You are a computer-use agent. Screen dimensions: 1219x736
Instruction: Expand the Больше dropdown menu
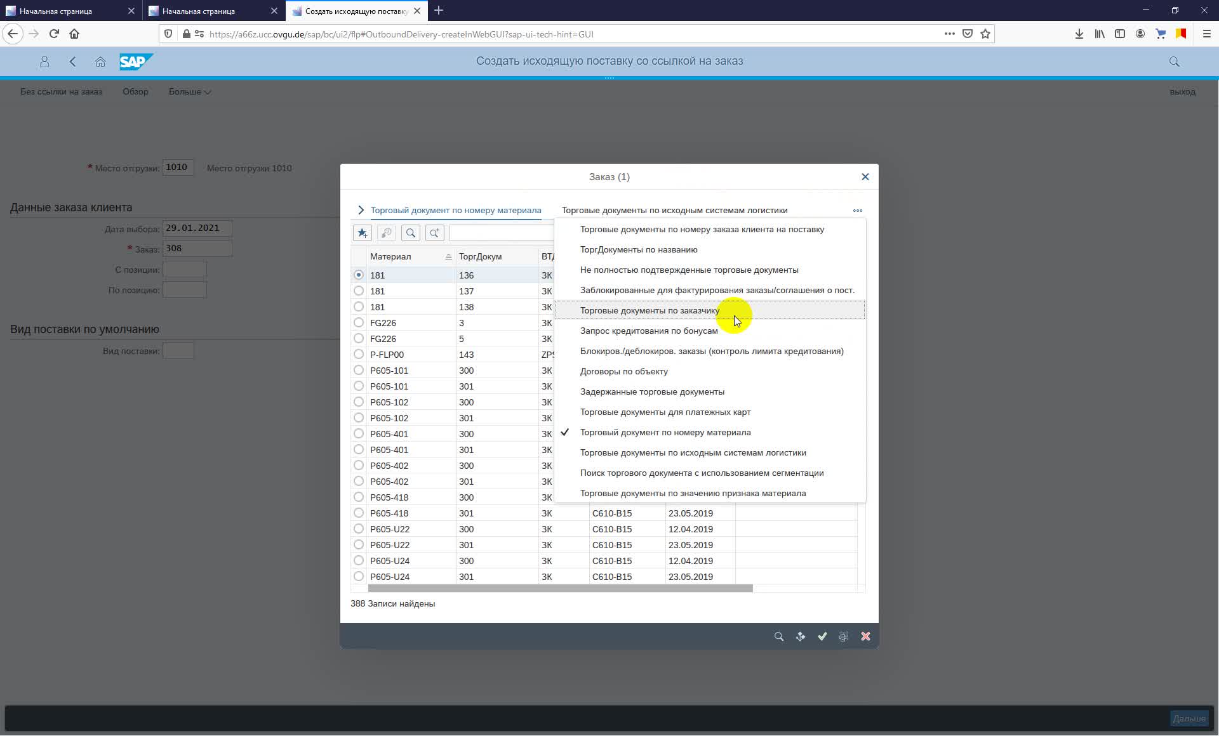[190, 92]
